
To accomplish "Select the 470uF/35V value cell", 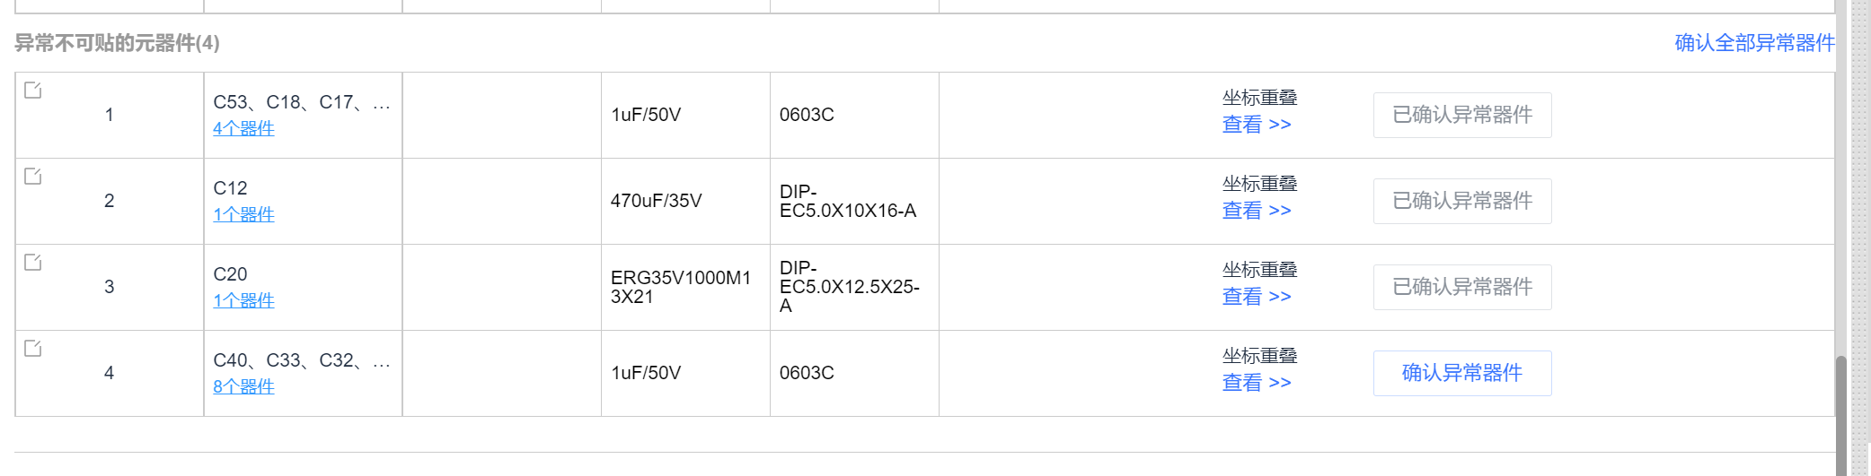I will (656, 201).
